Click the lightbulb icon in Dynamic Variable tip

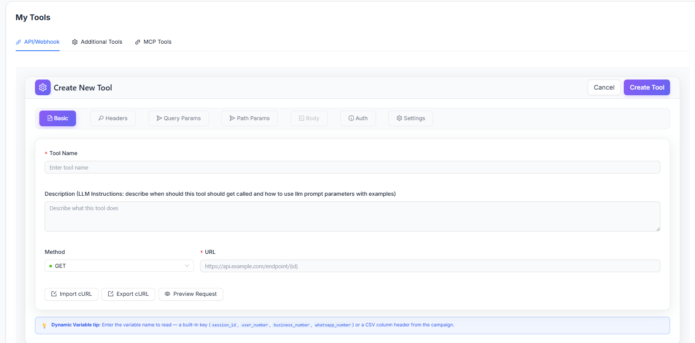[44, 326]
